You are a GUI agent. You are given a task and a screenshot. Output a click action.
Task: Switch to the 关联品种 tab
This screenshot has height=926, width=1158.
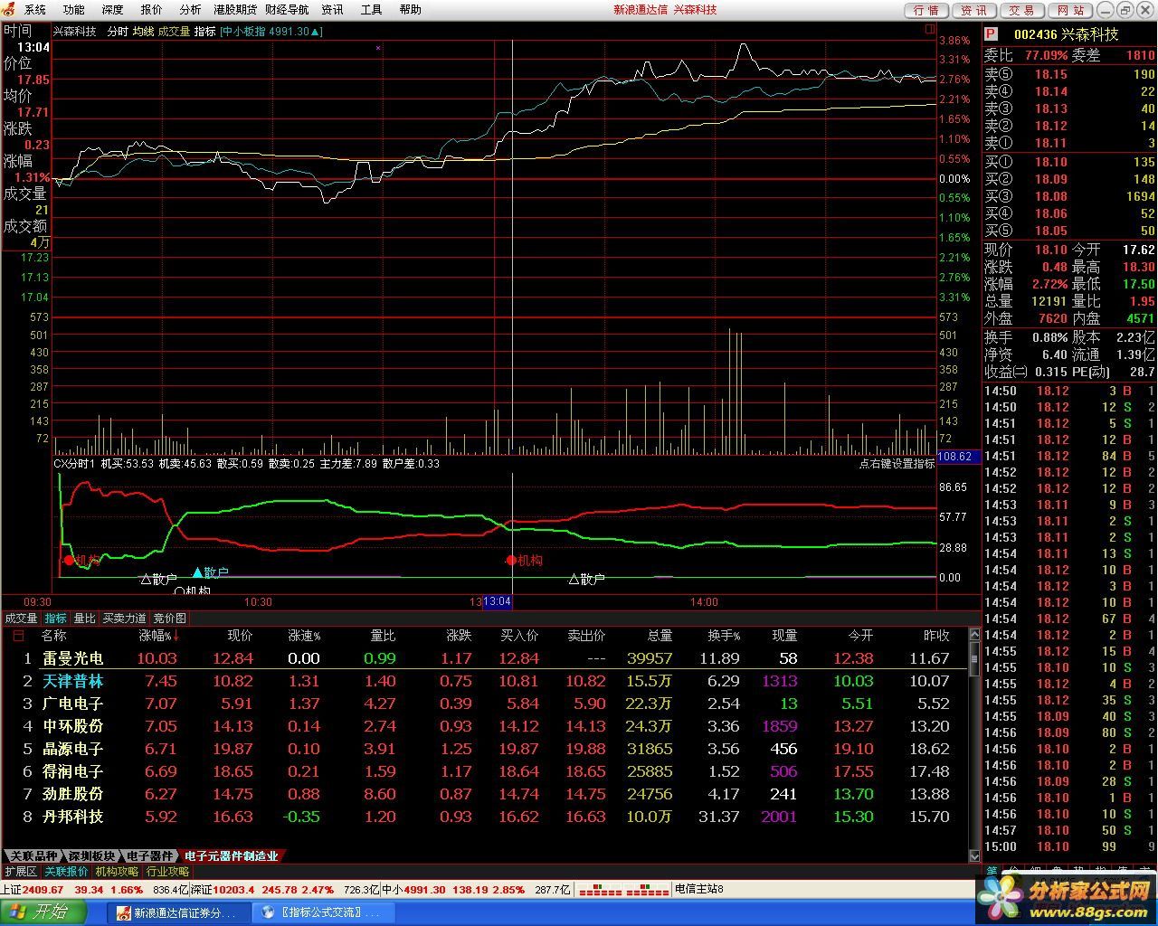pos(33,855)
